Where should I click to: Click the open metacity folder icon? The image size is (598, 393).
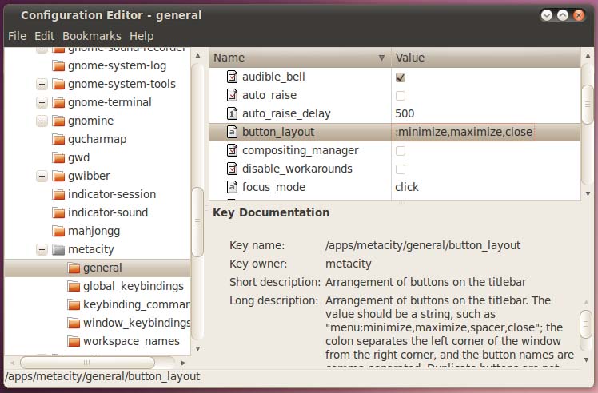pyautogui.click(x=58, y=250)
